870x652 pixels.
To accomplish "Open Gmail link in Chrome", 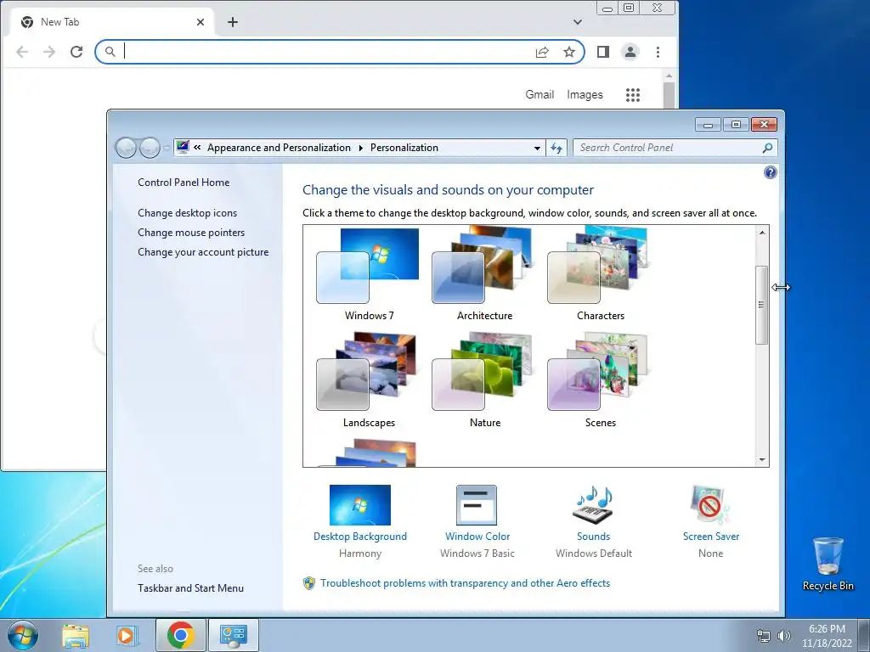I will (540, 95).
